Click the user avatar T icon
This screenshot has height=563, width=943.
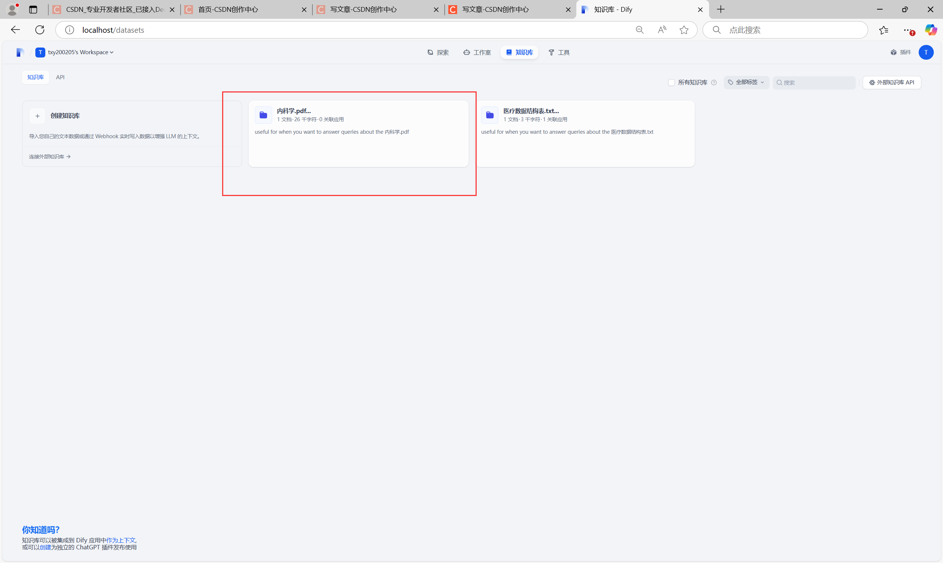pos(926,52)
